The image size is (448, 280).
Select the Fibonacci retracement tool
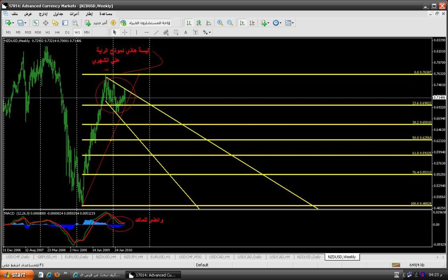pos(176,32)
